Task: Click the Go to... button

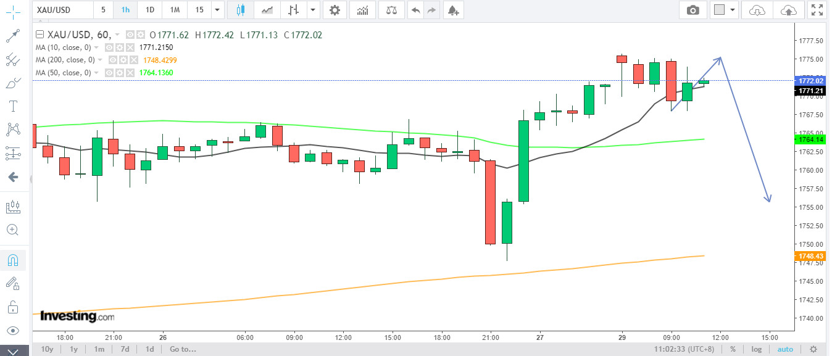Action: (x=183, y=349)
